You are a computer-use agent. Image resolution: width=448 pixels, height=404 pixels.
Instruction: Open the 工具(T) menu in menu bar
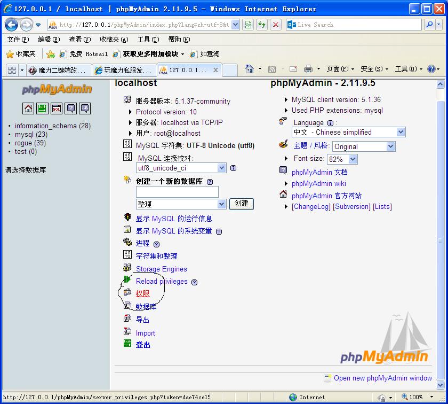click(148, 39)
